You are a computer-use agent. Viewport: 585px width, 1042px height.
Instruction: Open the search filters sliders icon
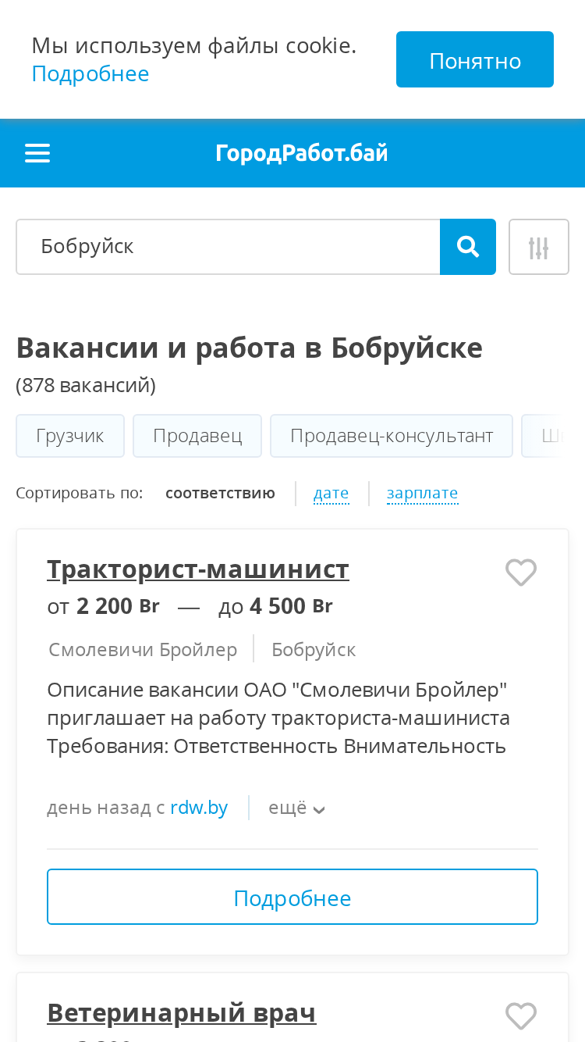pyautogui.click(x=539, y=247)
